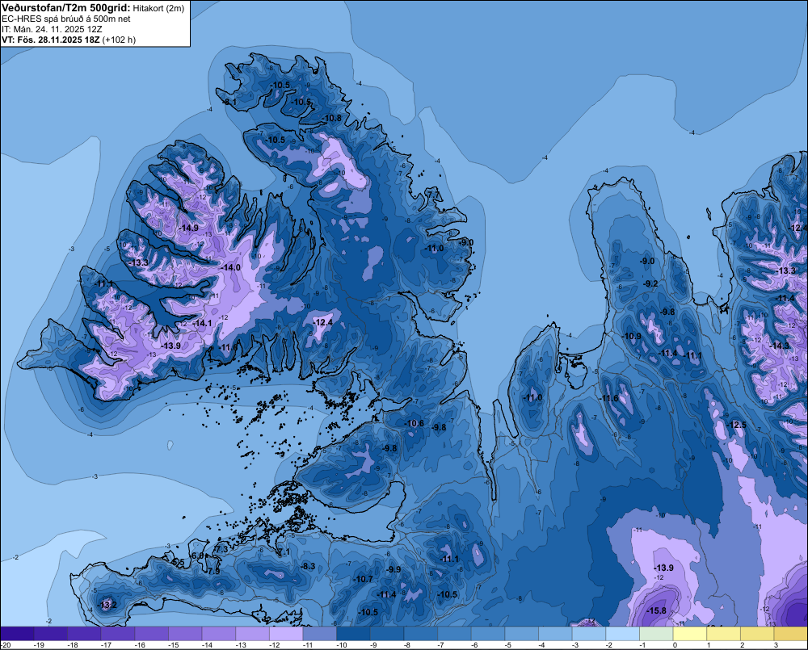Click the (+102 h) forecast offset text

click(119, 40)
